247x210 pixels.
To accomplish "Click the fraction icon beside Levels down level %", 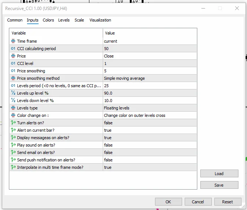I will [13, 100].
